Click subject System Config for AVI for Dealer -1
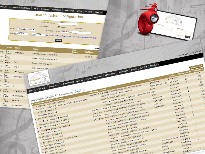This screenshot has width=205, height=154. (x=44, y=59)
